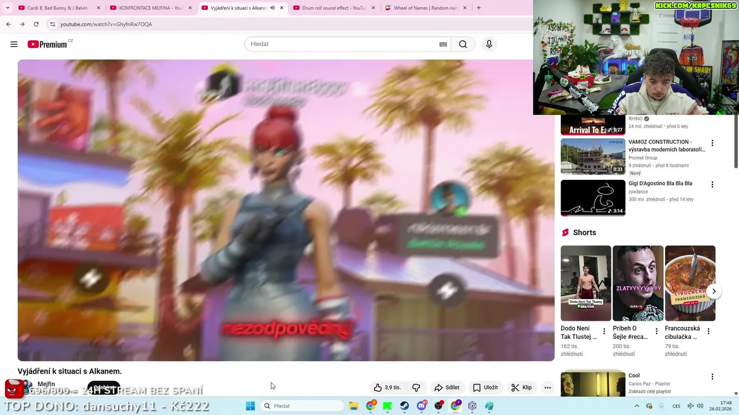Dislike the video with thumbs down
This screenshot has width=739, height=415.
[x=416, y=387]
